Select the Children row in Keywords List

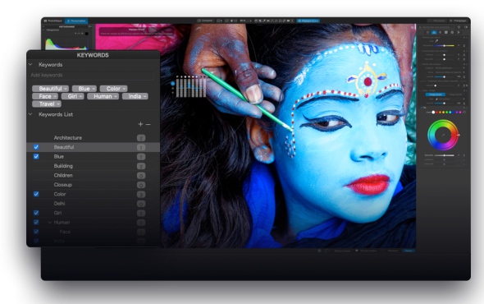[x=94, y=175]
